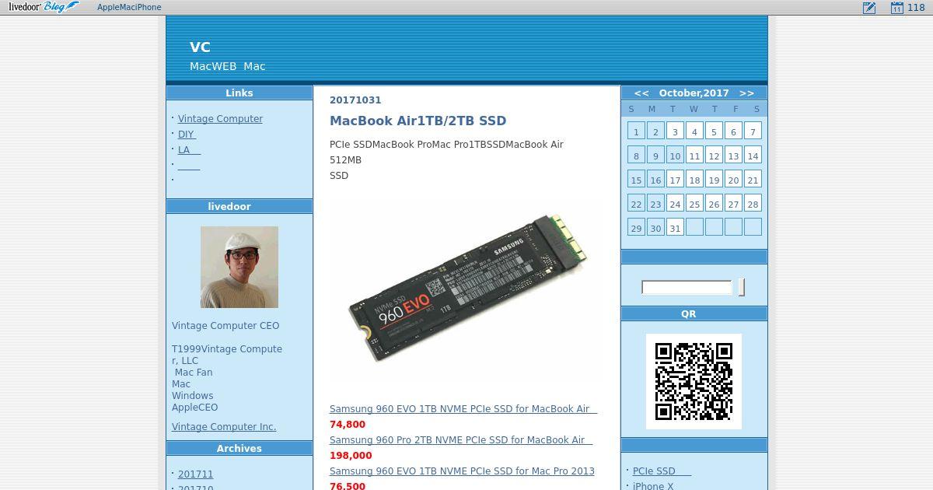Click the calendar icon beside 118
This screenshot has width=933, height=490.
tap(896, 8)
